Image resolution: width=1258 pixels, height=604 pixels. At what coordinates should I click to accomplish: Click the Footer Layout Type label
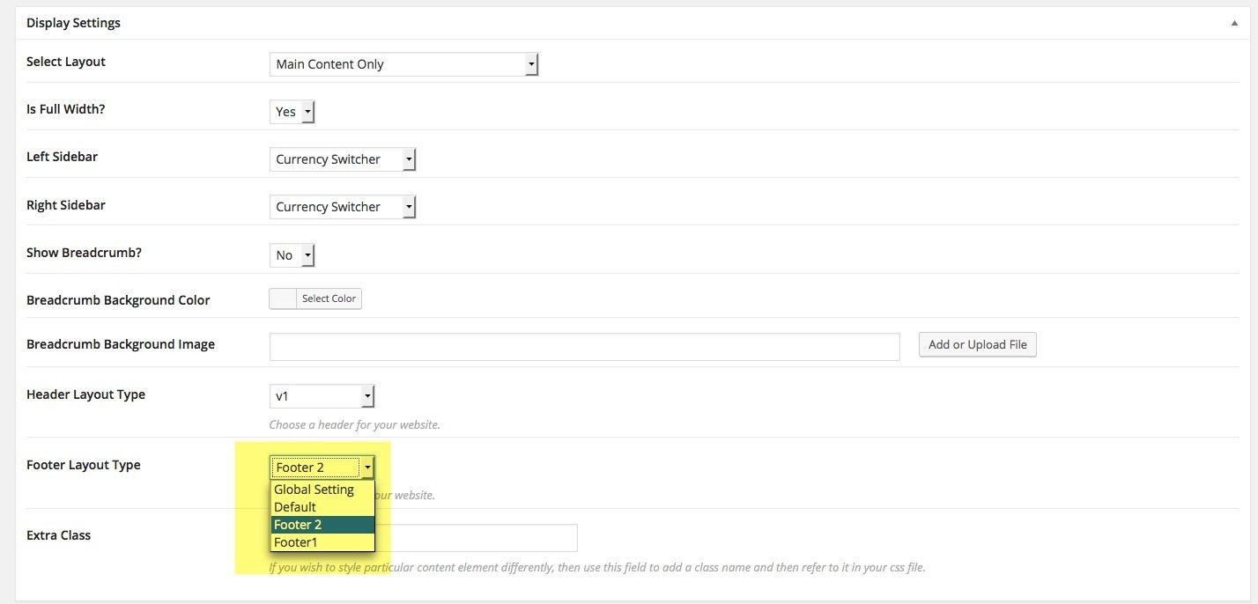84,465
